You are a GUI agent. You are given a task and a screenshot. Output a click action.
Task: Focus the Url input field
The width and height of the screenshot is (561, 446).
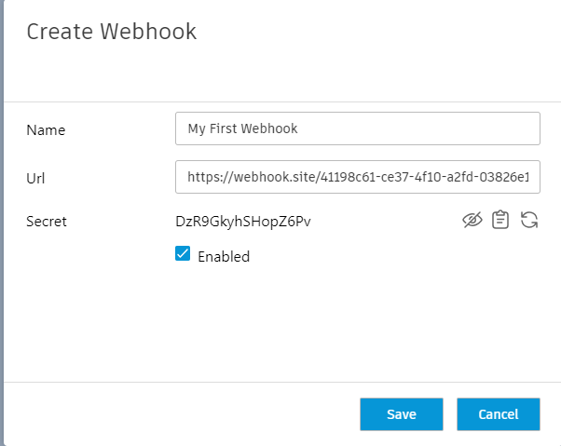tap(357, 176)
